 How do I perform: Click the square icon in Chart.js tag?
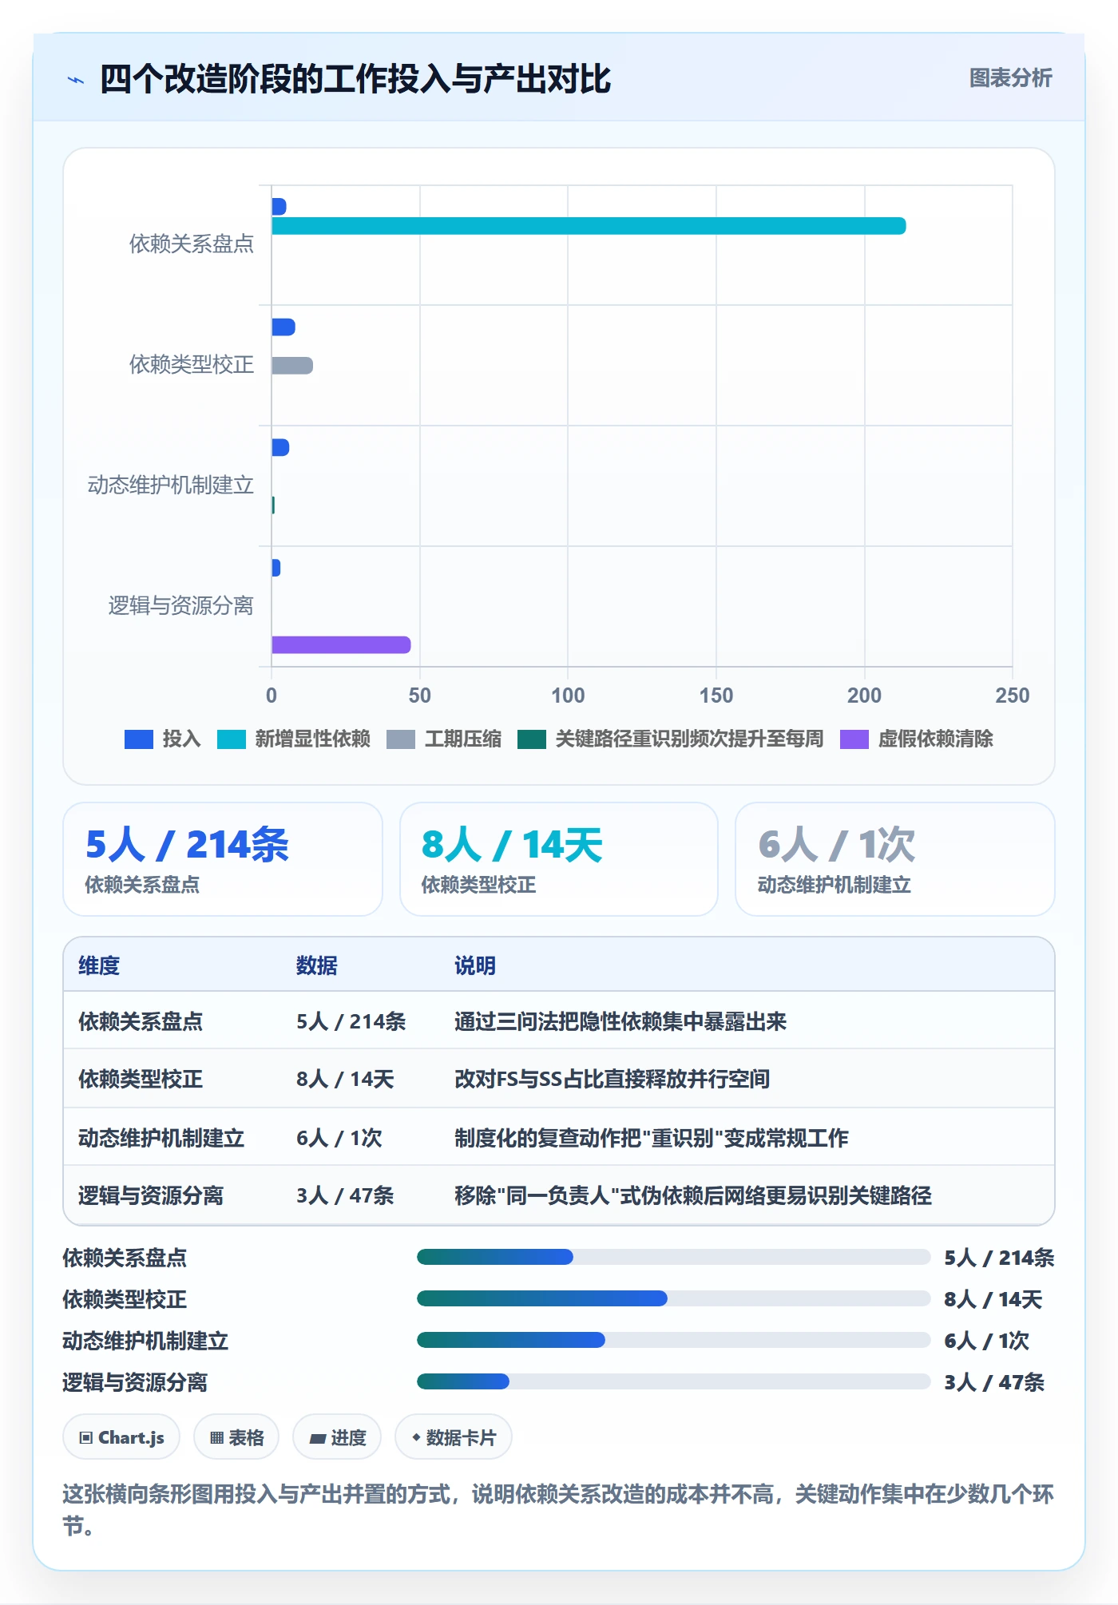(86, 1438)
